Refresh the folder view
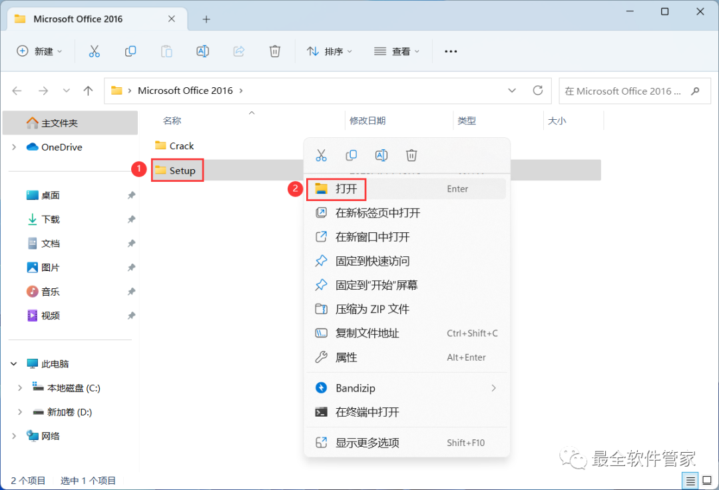The height and width of the screenshot is (490, 719). [x=538, y=91]
